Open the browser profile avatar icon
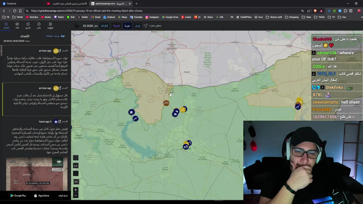This screenshot has width=363, height=204. (359, 11)
